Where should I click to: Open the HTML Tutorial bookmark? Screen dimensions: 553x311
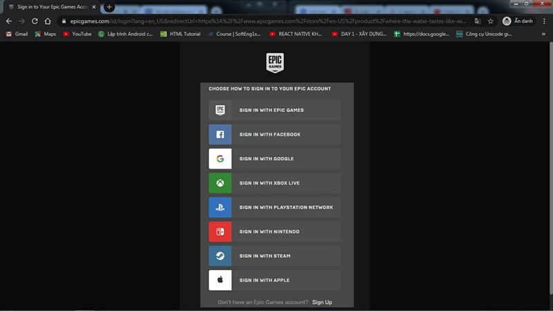pyautogui.click(x=180, y=34)
